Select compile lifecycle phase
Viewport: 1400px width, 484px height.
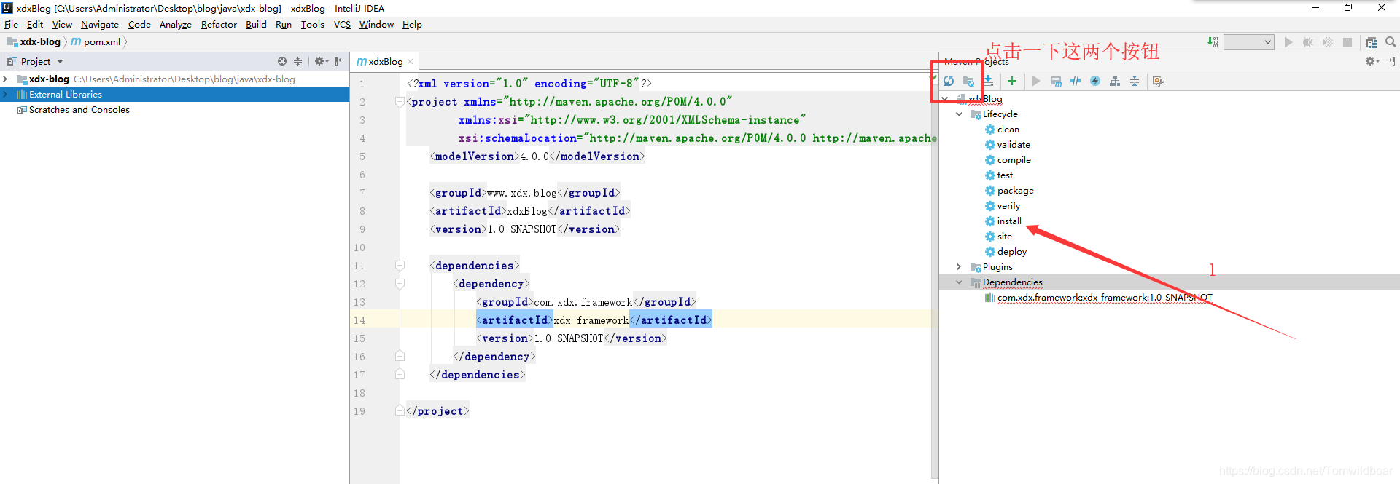point(1014,160)
